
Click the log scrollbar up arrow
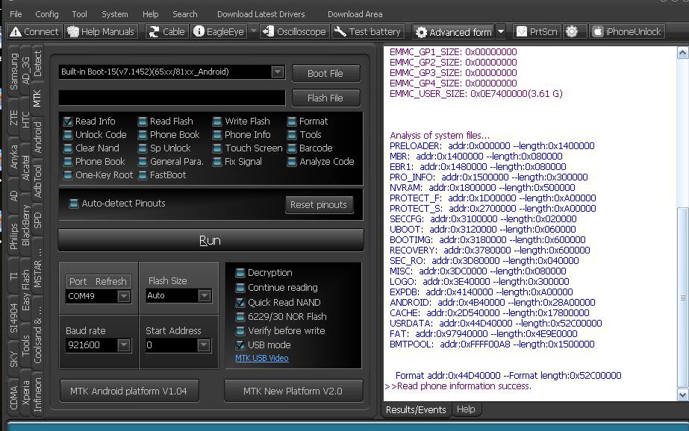682,54
